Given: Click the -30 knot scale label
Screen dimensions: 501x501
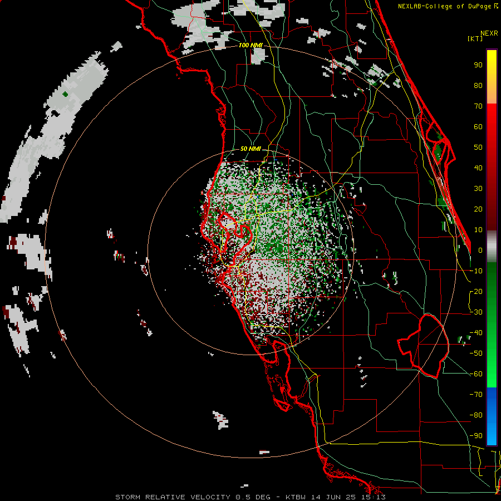Looking at the screenshot, I should 476,312.
